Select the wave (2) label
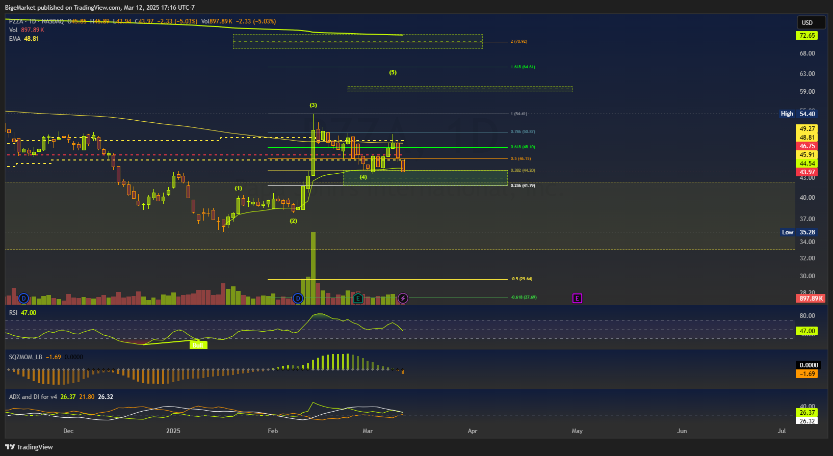Image resolution: width=833 pixels, height=456 pixels. 293,221
